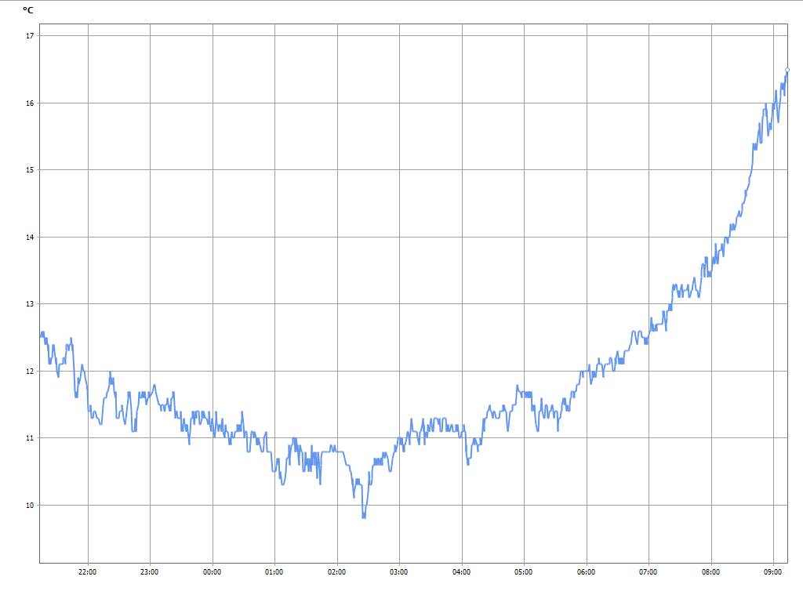This screenshot has width=803, height=602.
Task: Click the 09:00 time axis label
Action: click(773, 572)
